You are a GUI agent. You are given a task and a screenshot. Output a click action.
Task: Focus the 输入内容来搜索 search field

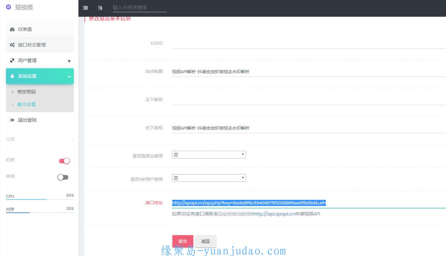click(x=139, y=8)
